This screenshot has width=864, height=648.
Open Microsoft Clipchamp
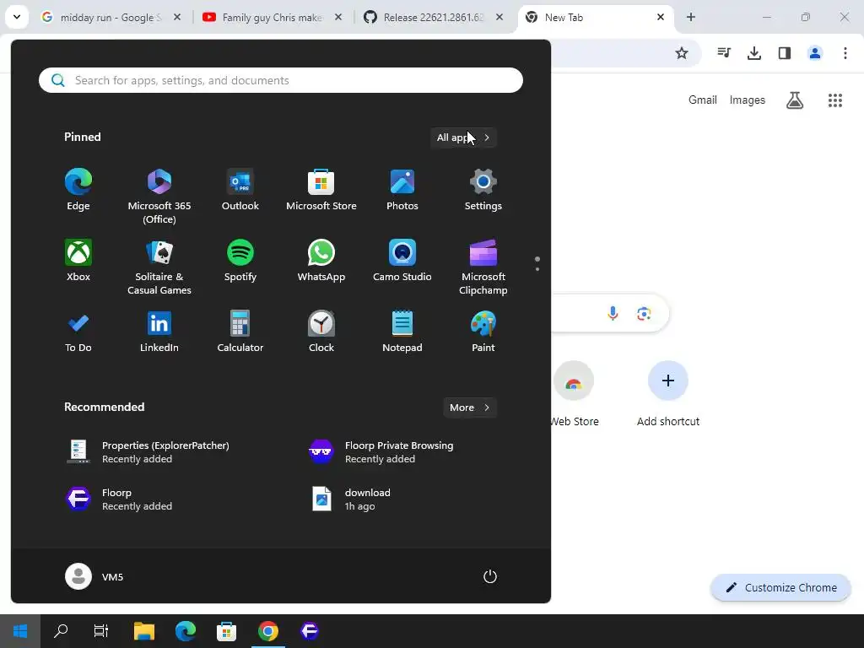pos(483,267)
